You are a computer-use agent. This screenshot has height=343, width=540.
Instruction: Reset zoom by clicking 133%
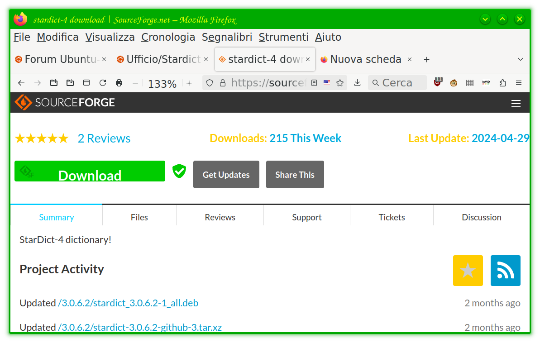(x=162, y=84)
